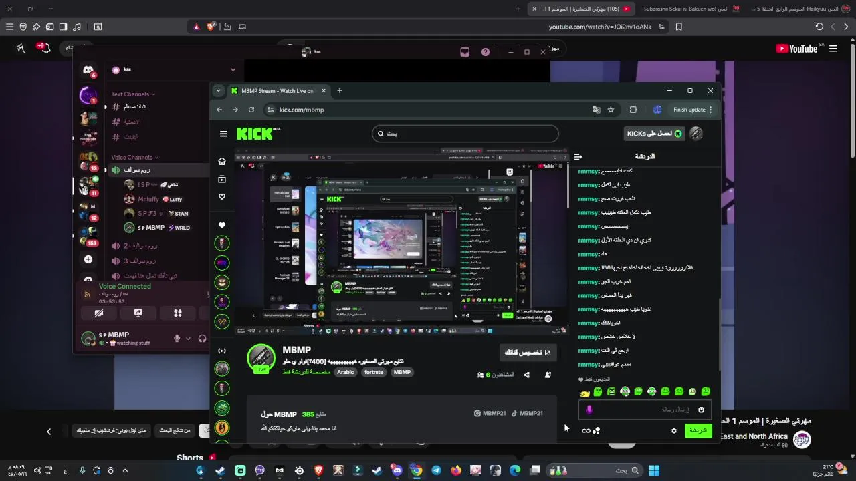Toggle the infinity icon below chat

(x=586, y=431)
